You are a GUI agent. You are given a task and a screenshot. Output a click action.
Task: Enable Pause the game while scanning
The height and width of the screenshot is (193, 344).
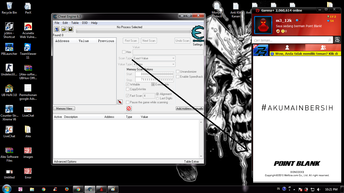128,102
